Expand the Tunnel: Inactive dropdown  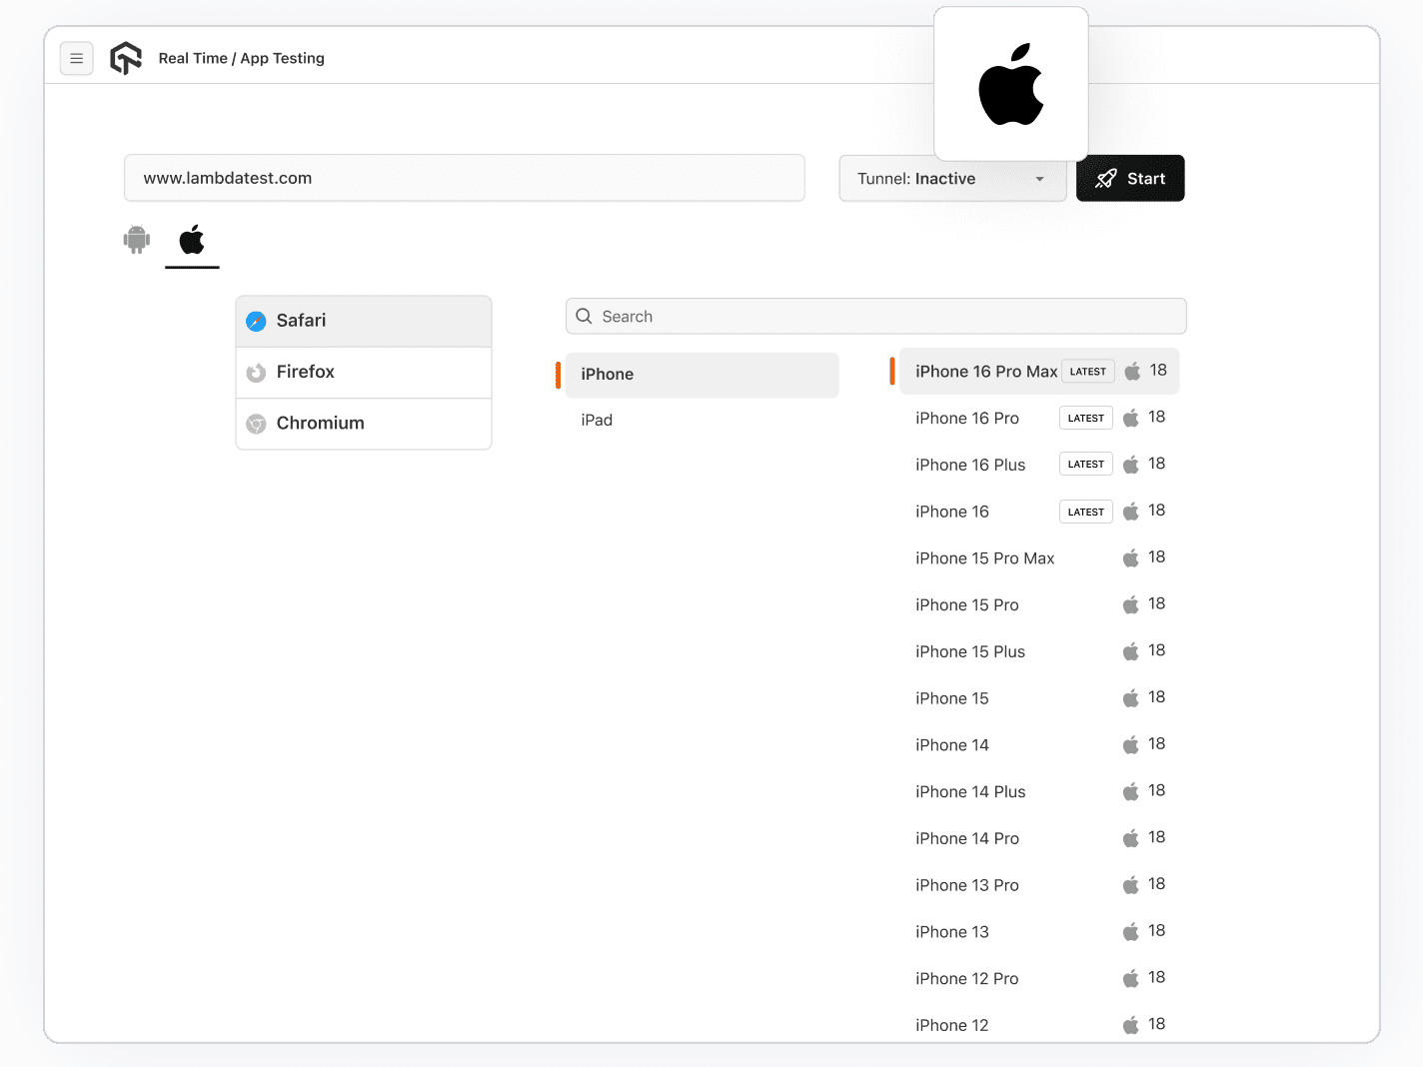pyautogui.click(x=951, y=179)
